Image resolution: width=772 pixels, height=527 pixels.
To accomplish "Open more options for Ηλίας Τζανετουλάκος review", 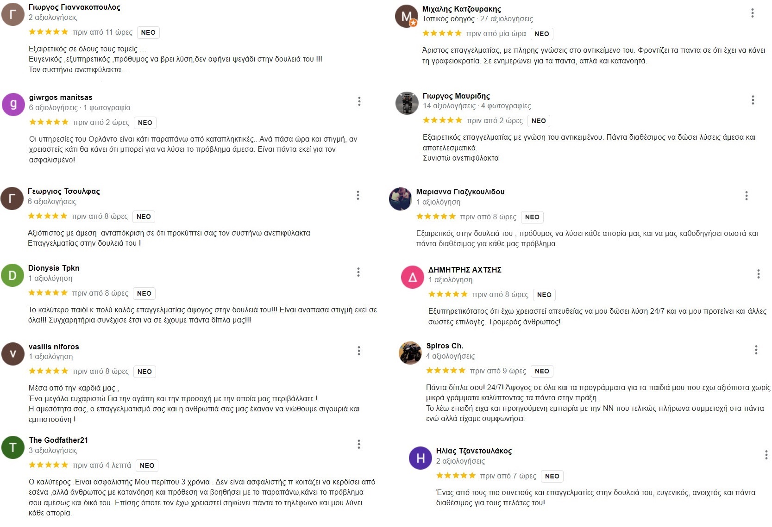I will click(766, 455).
